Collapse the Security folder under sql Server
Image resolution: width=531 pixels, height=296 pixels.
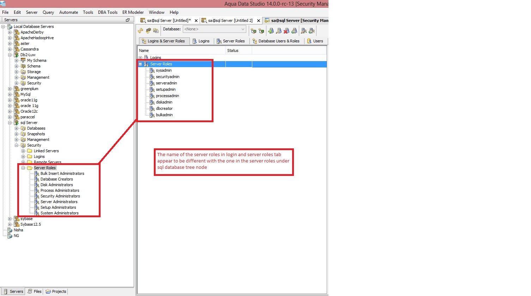17,145
